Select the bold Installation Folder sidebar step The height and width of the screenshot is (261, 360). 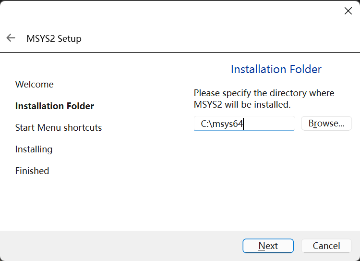pyautogui.click(x=55, y=106)
